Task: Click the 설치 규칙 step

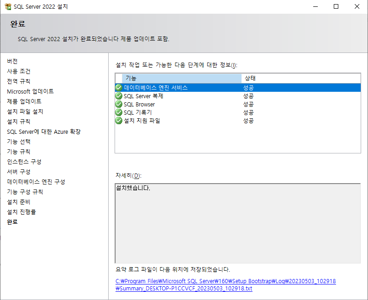Action: point(19,121)
